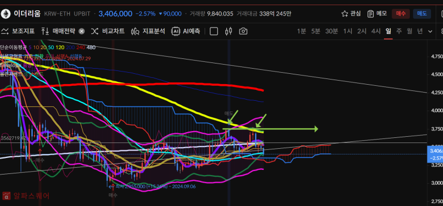Image resolution: width=443 pixels, height=206 pixels.
Task: Toggle the purple 5 moving average legend
Action: pyautogui.click(x=29, y=47)
